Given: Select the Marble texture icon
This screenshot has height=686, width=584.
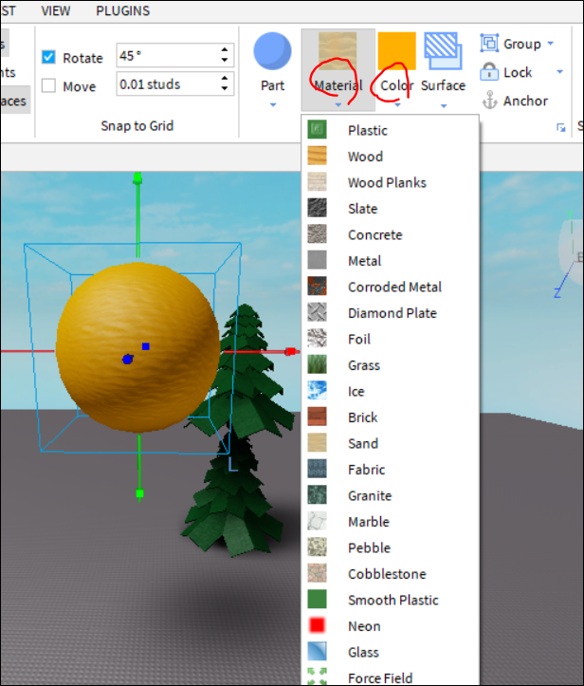Looking at the screenshot, I should 317,521.
